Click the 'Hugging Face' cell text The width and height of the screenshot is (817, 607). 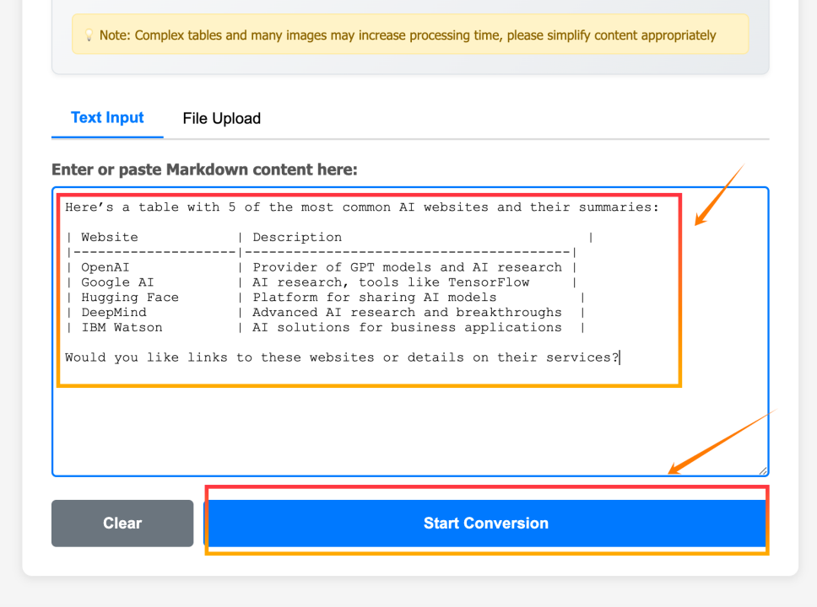coord(130,298)
